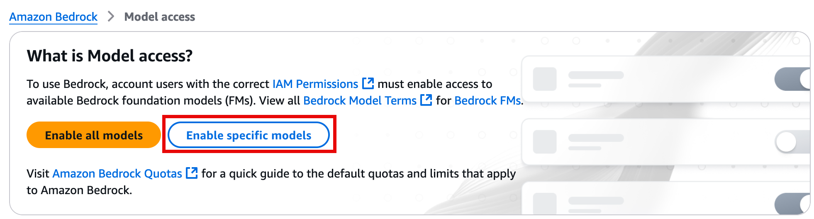Click the external link icon after IAM Permissions
814x219 pixels.
(x=368, y=83)
